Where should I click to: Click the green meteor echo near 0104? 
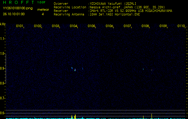72,68
